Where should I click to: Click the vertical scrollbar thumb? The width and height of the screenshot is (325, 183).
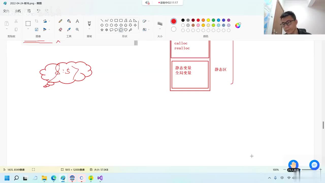[x=323, y=125]
